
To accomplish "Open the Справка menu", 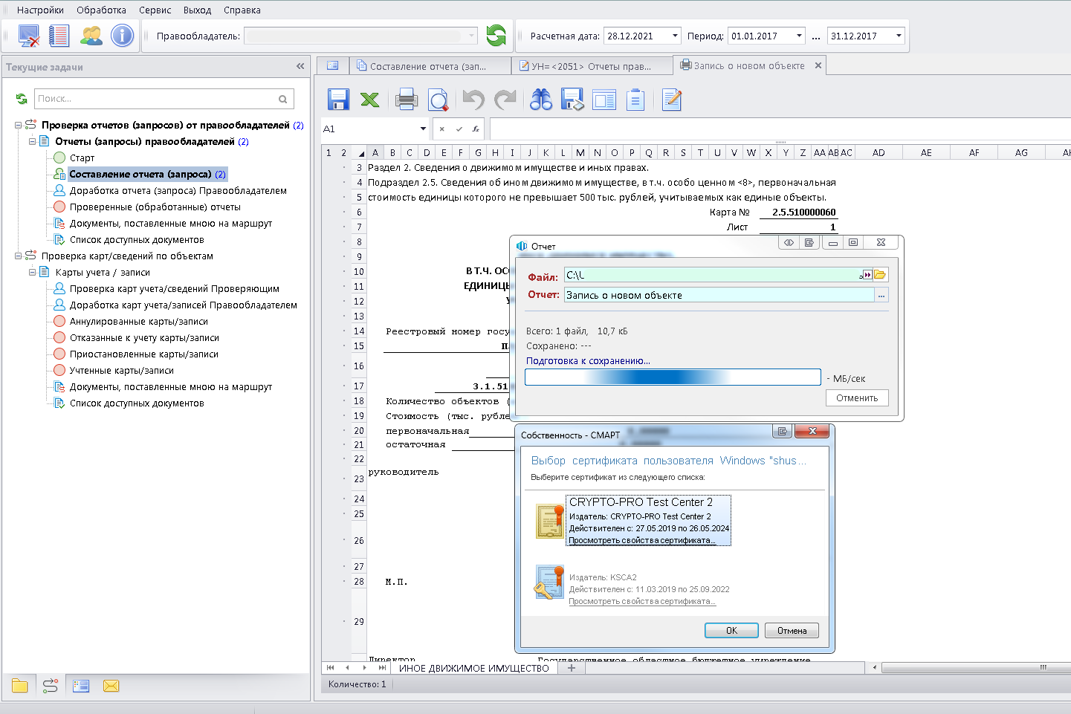I will tap(242, 10).
